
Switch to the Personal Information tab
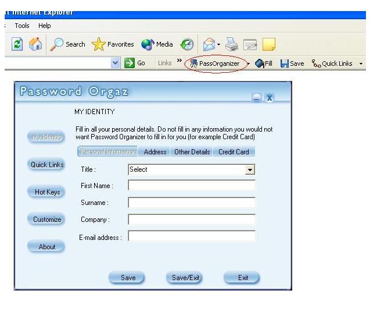pyautogui.click(x=107, y=151)
